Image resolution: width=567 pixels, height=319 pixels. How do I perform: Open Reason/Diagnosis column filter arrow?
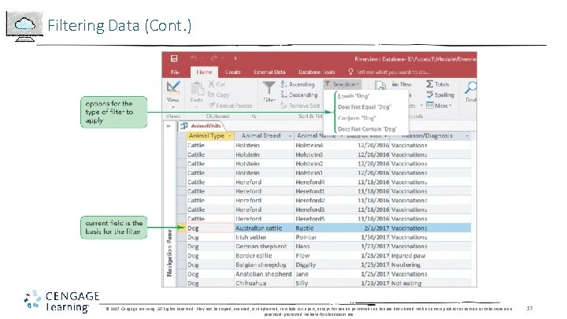[x=467, y=136]
